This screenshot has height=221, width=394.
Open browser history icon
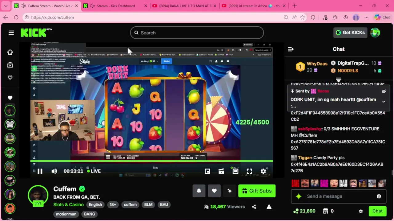346,17
